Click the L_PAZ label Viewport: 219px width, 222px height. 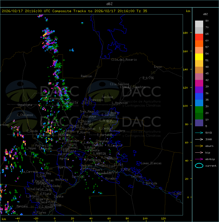point(178,194)
